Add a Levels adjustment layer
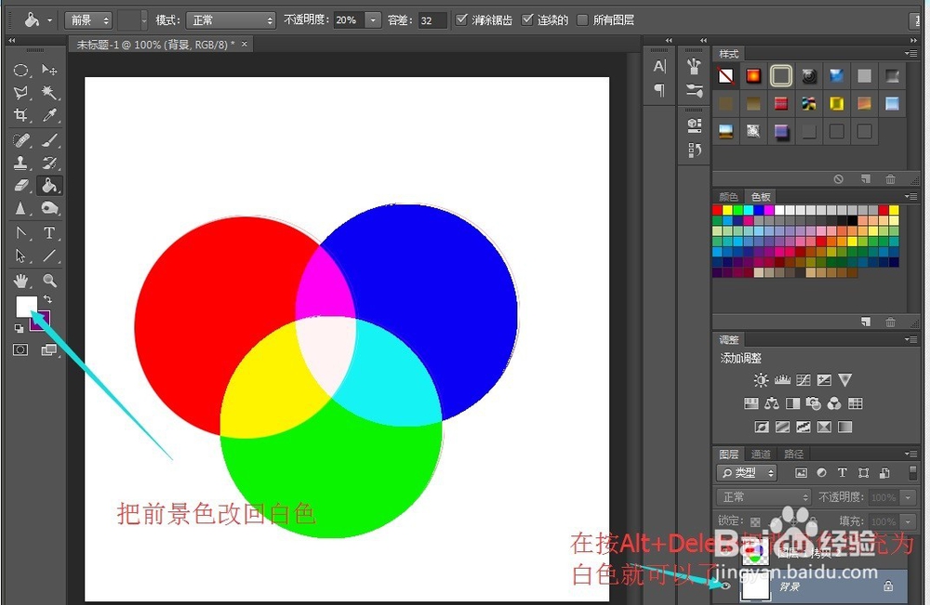The height and width of the screenshot is (605, 930). (782, 380)
